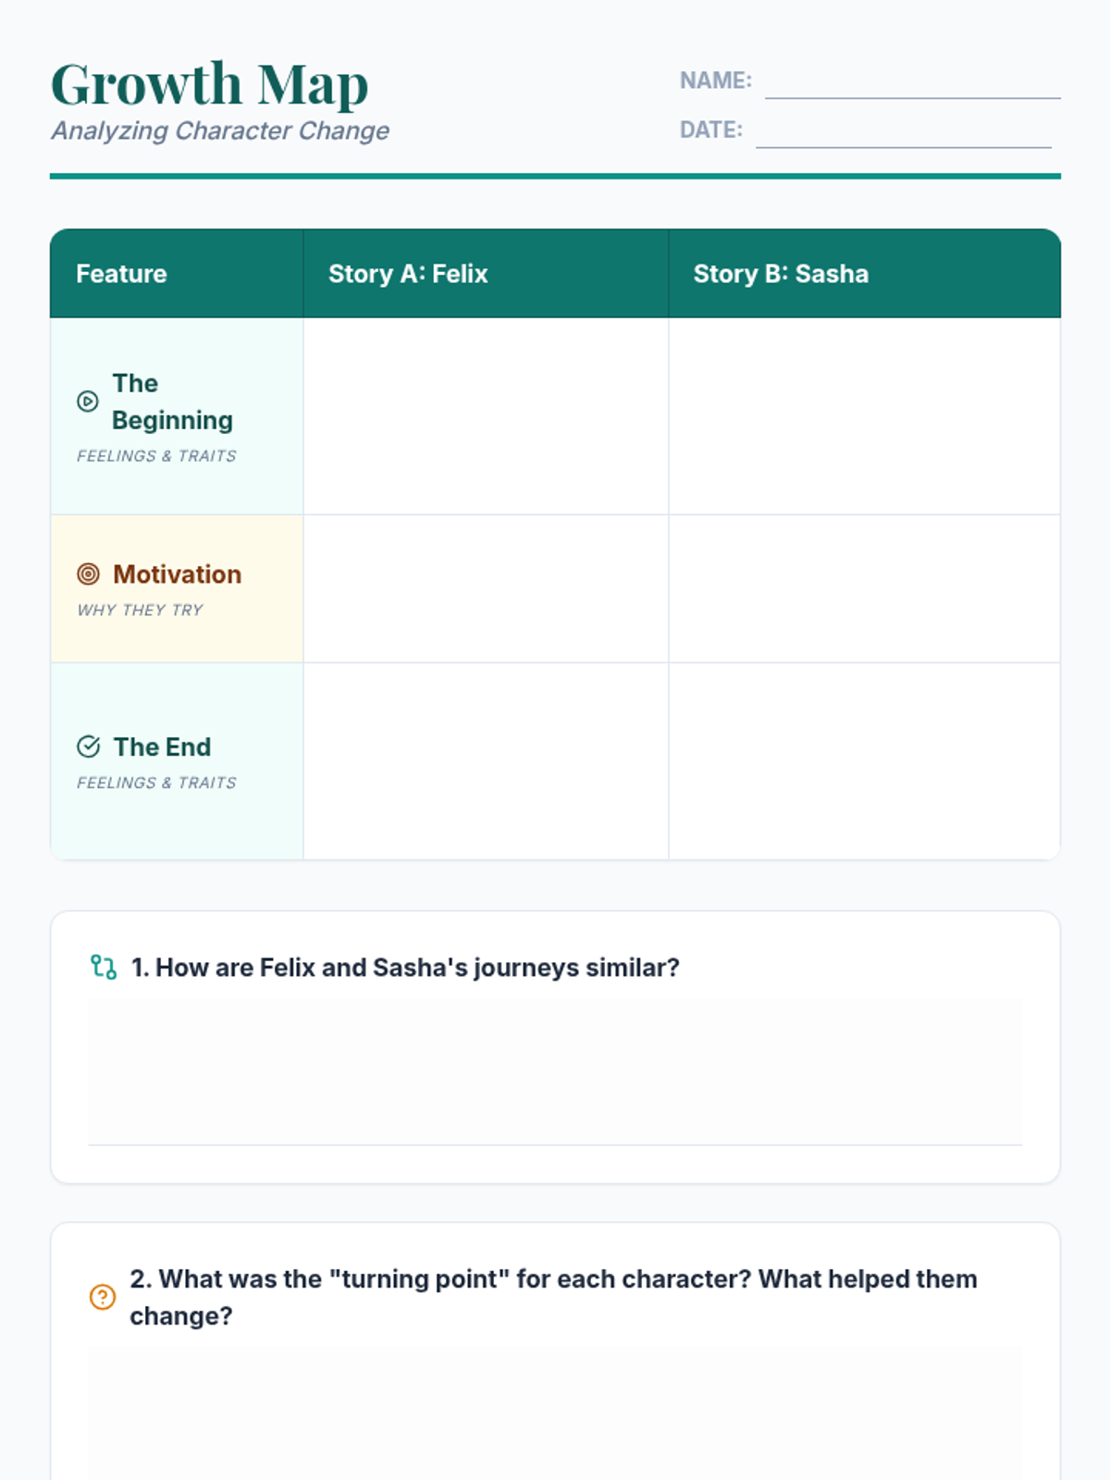Click the target icon next to Motivation
Viewport: 1110px width, 1480px height.
[88, 574]
